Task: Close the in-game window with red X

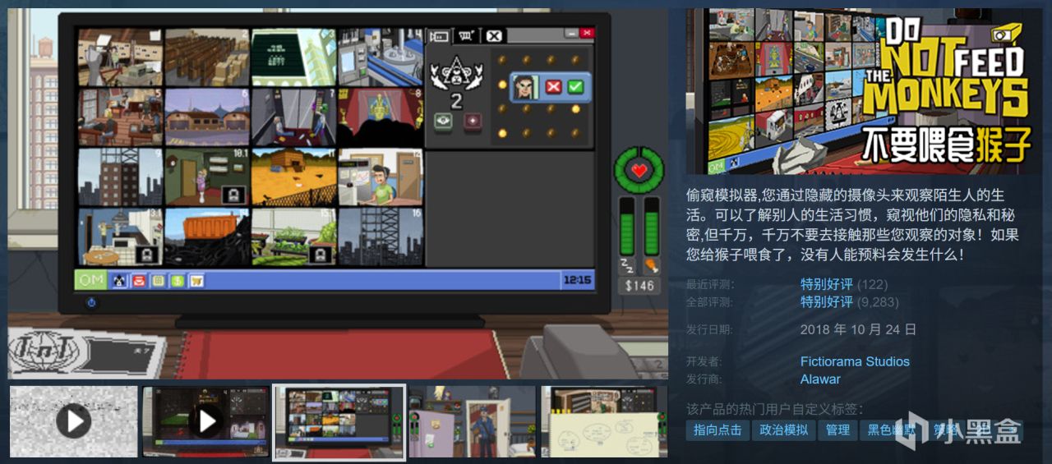Action: click(586, 33)
